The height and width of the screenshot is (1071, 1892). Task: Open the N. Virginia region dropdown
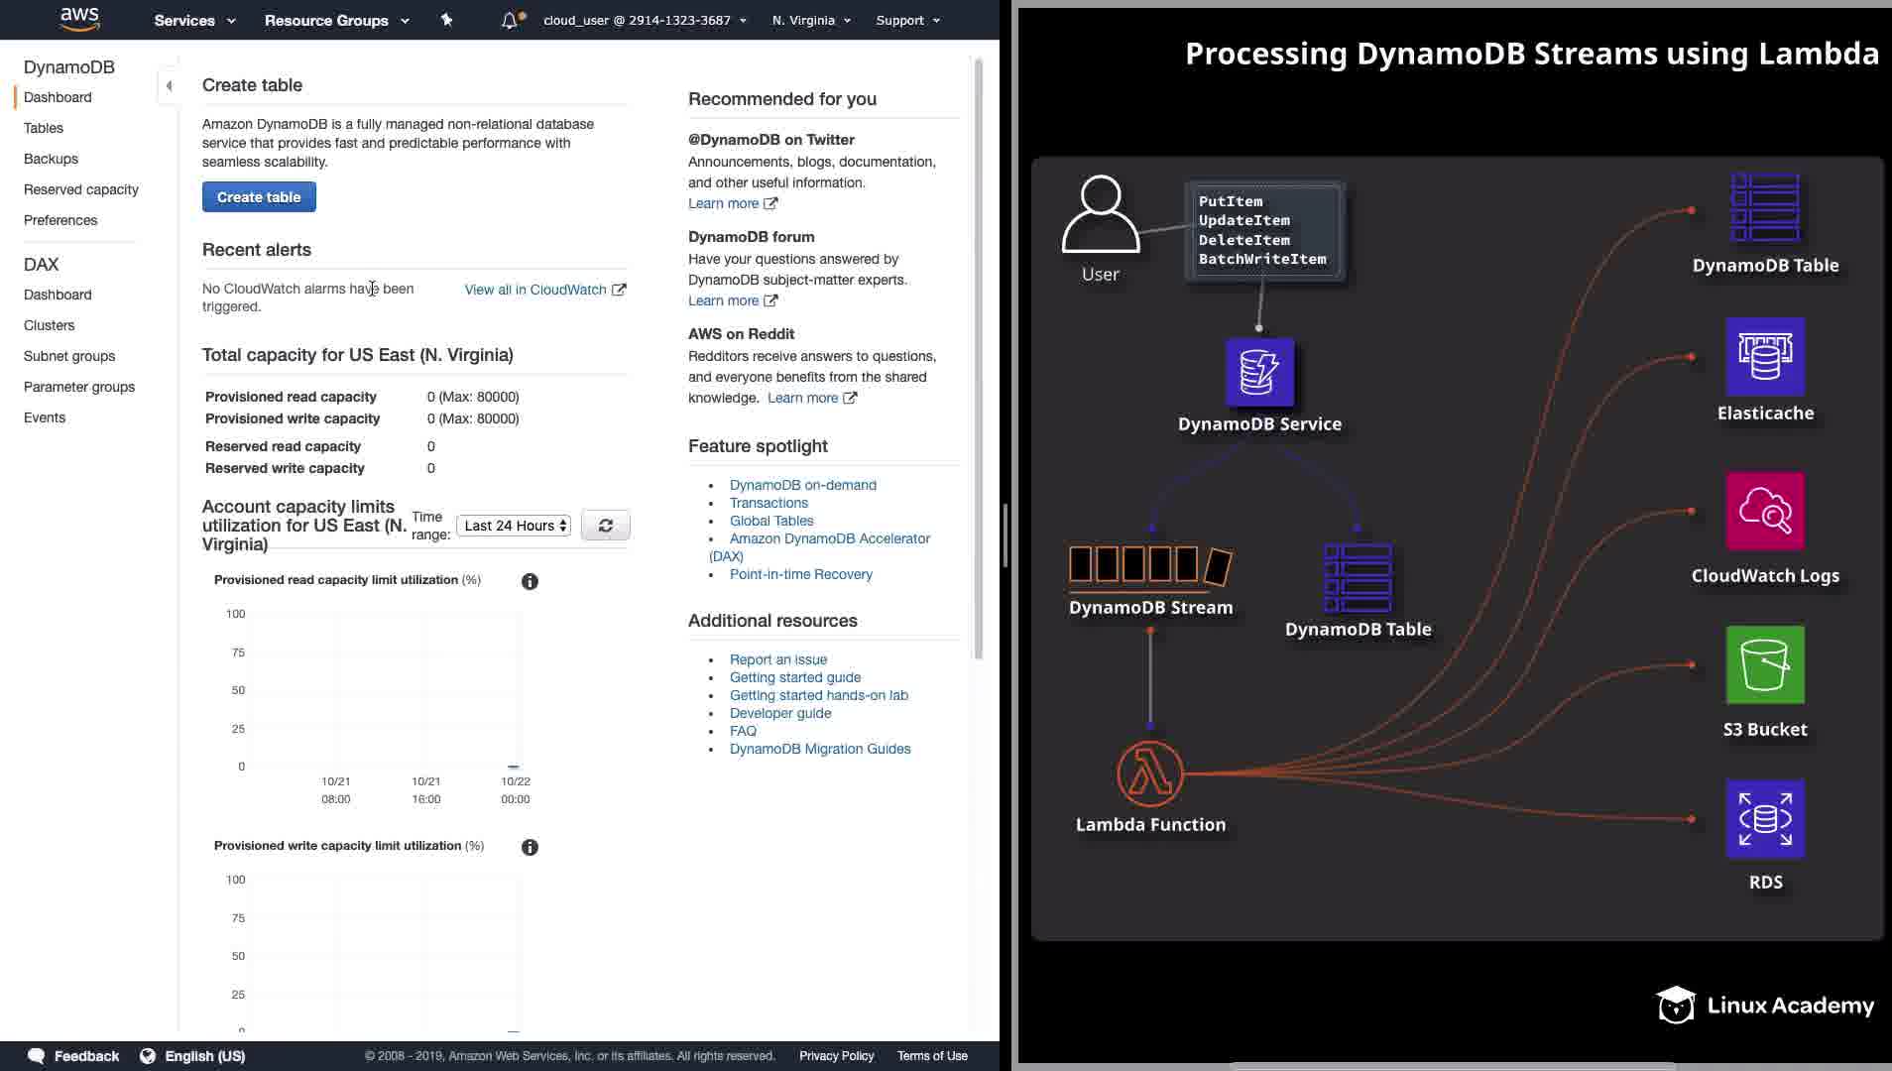[x=811, y=20]
